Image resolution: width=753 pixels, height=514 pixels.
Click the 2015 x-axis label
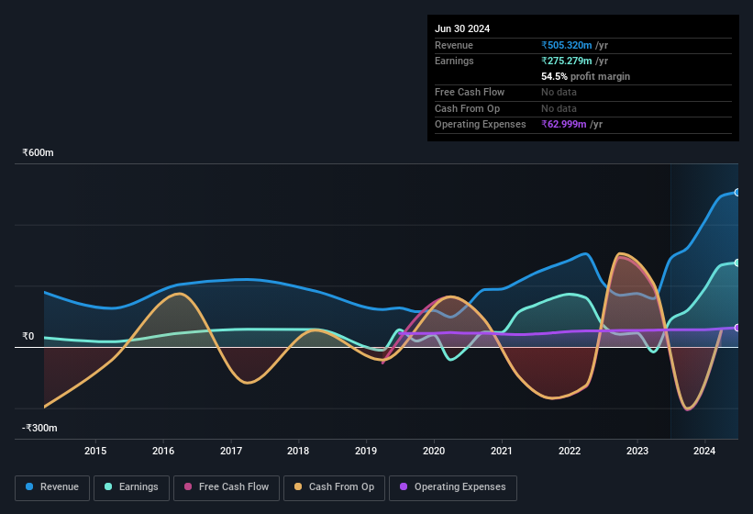click(95, 451)
